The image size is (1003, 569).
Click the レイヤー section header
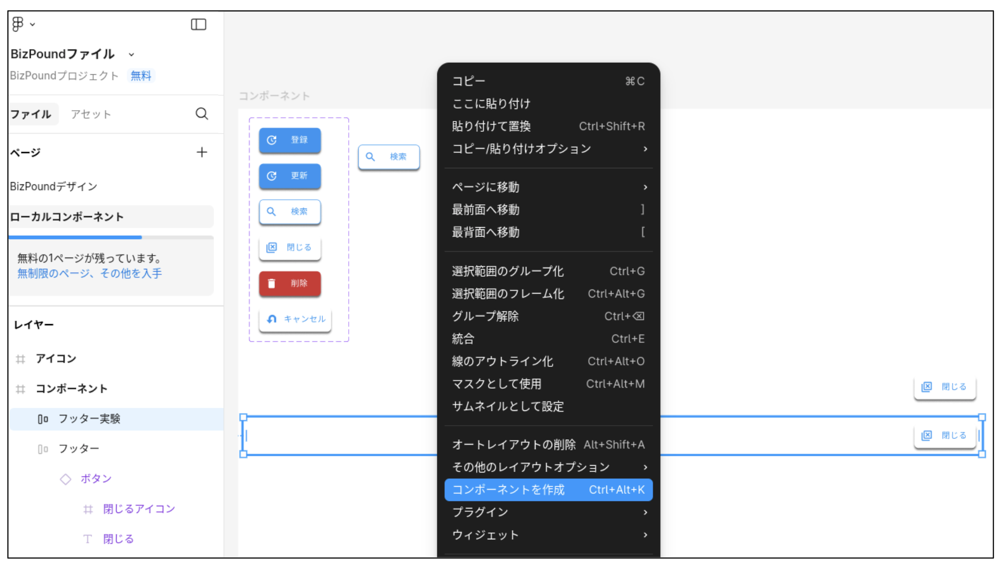click(34, 325)
